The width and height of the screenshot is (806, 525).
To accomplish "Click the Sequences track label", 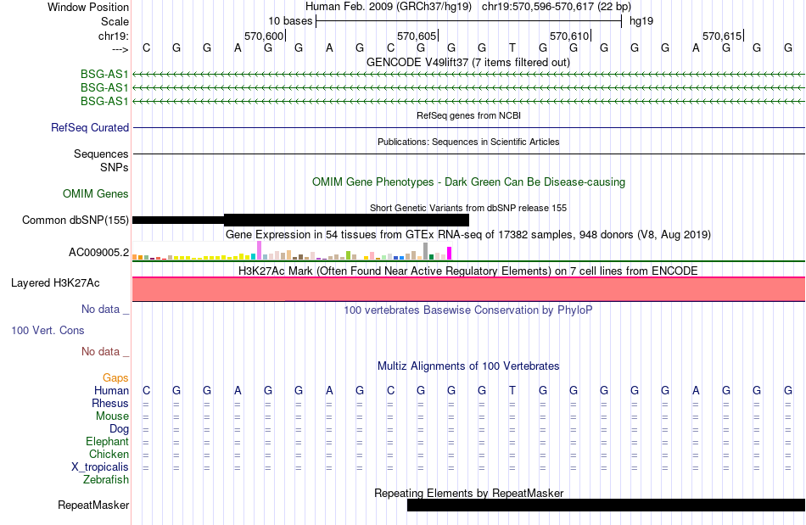I will [x=101, y=154].
